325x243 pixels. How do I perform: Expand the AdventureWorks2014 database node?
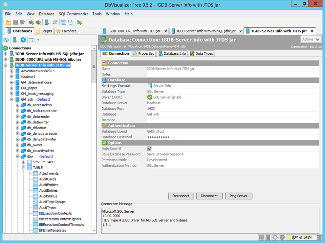[x=12, y=71]
